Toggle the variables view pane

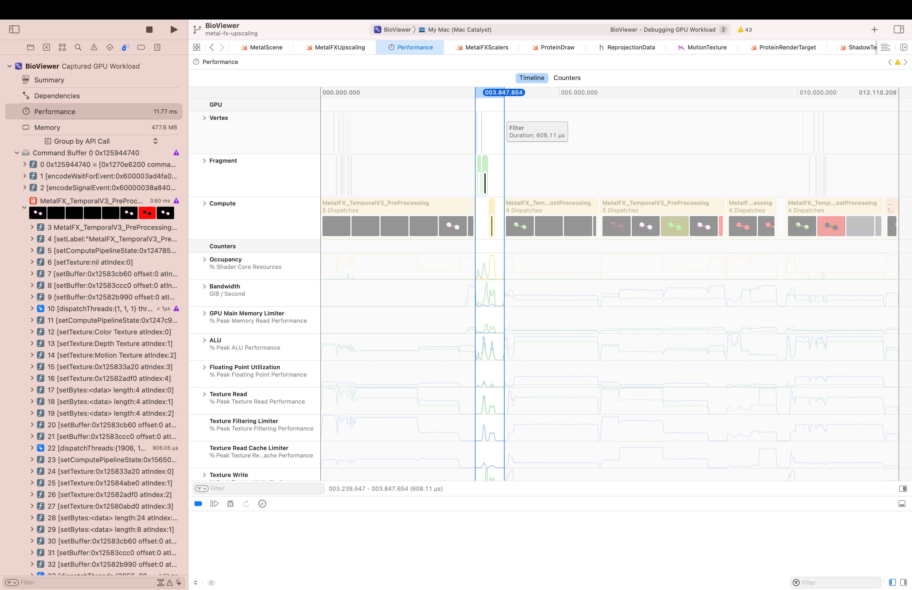pyautogui.click(x=892, y=582)
